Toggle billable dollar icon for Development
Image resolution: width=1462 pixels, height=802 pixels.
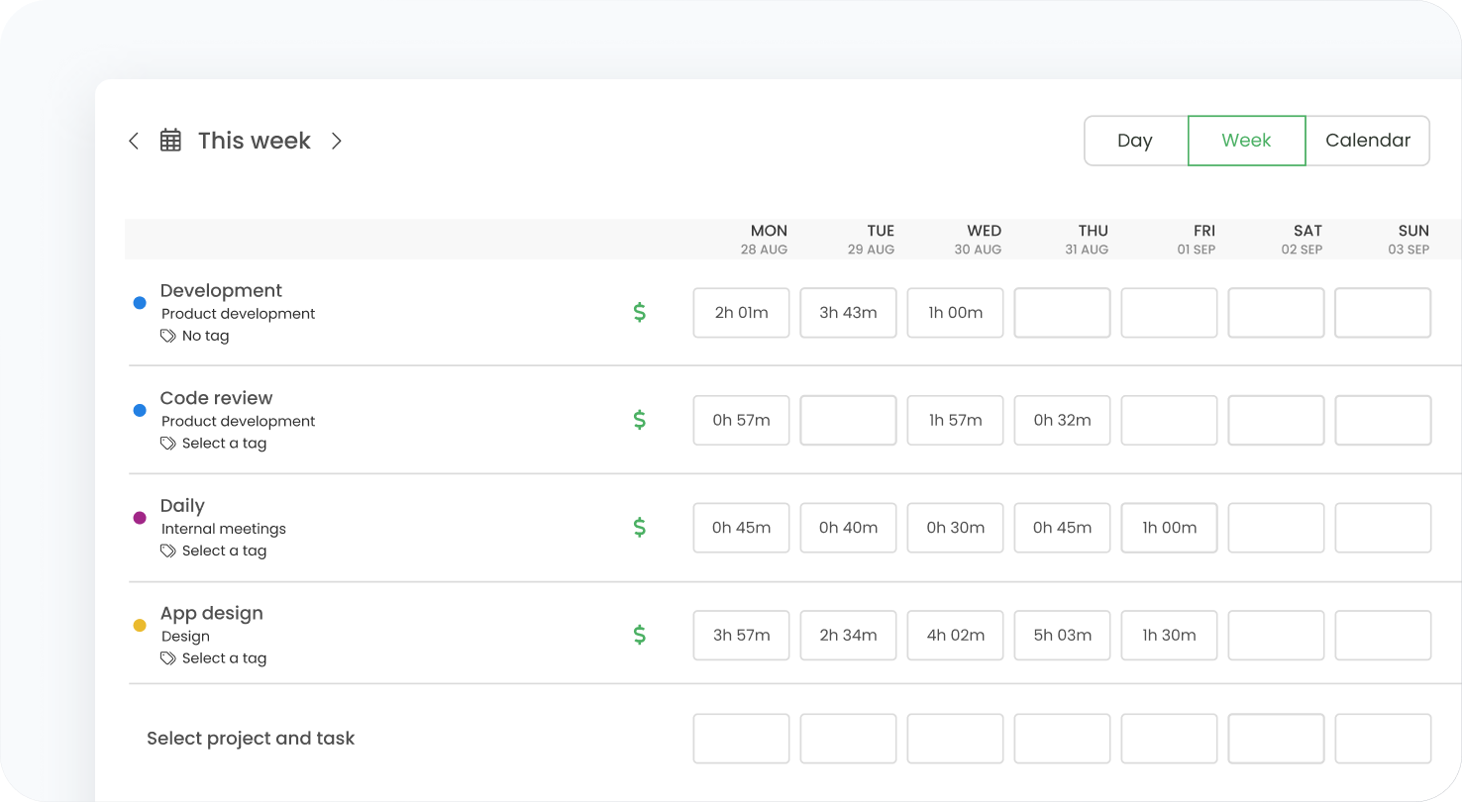640,313
